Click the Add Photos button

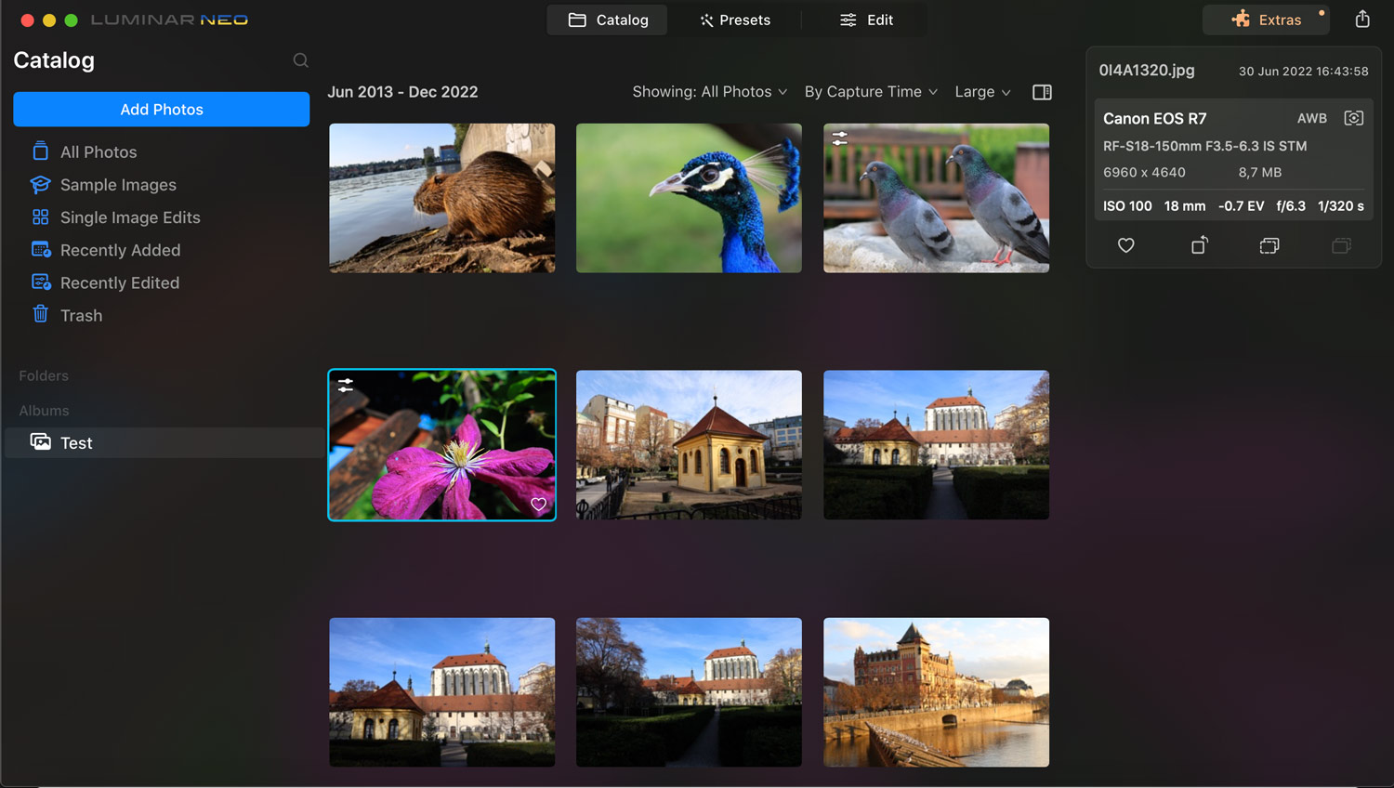[x=162, y=110]
